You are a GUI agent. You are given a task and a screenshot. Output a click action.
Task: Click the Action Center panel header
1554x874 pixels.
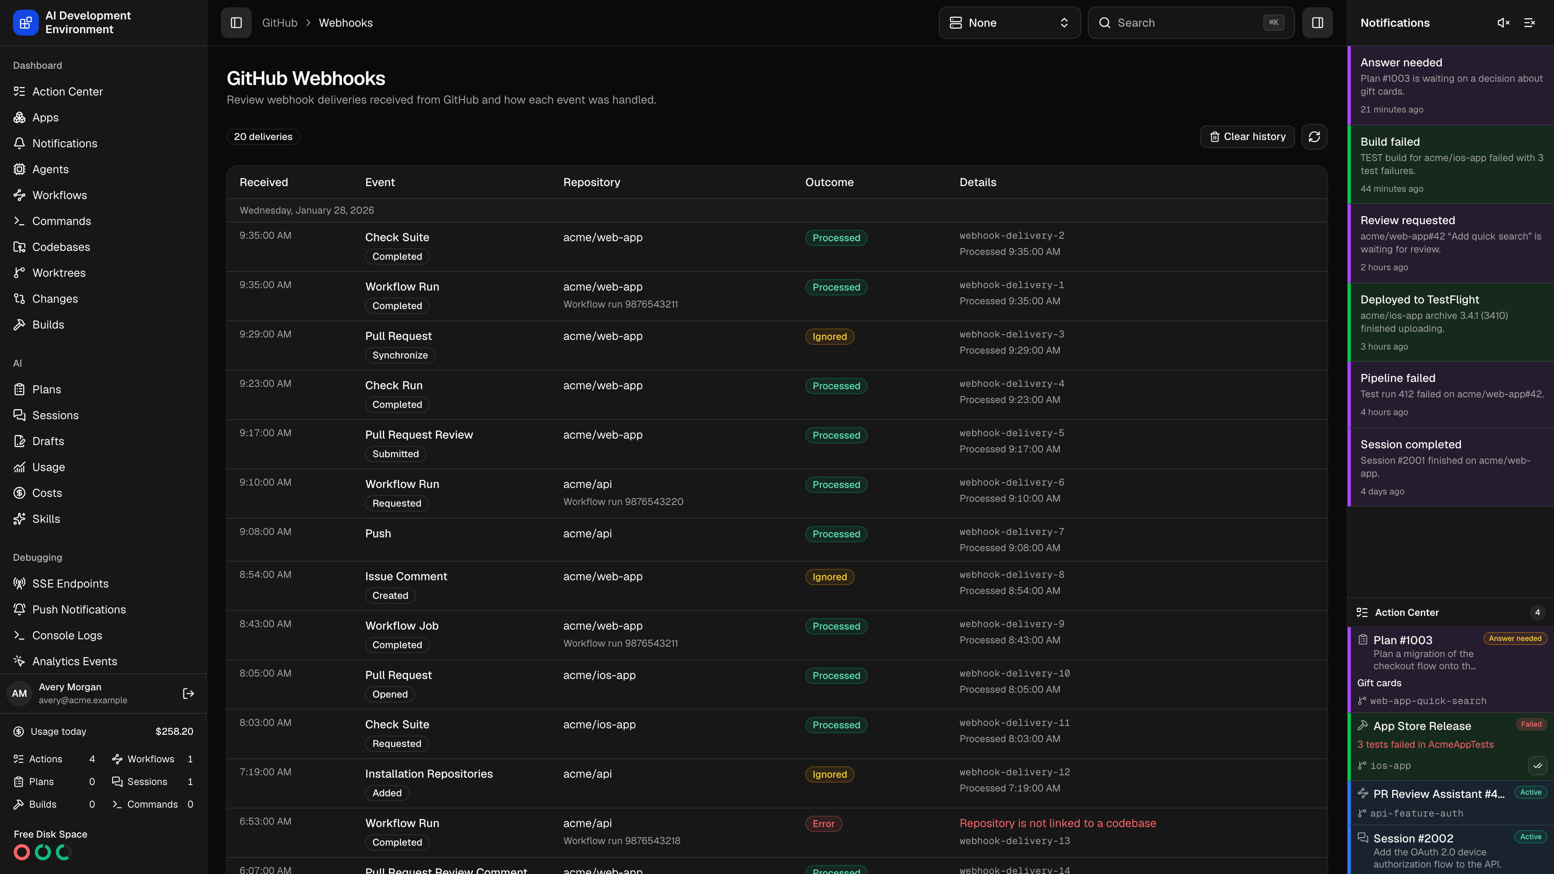(x=1450, y=613)
